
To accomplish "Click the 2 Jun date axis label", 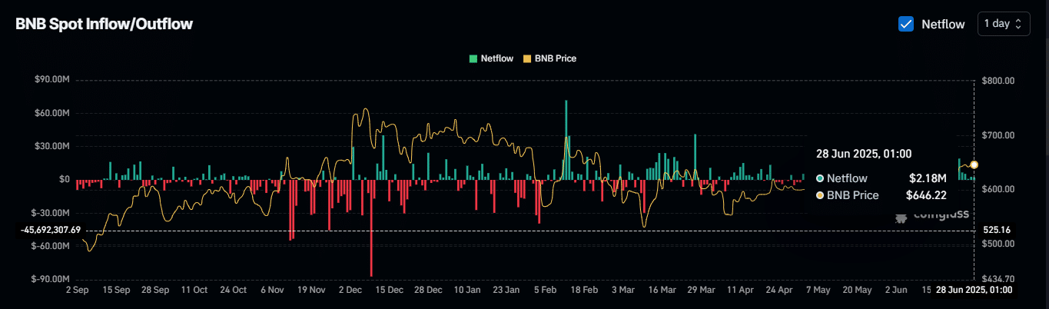I will (896, 291).
